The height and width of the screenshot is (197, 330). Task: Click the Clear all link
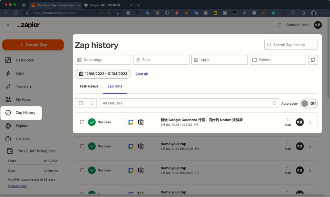141,74
